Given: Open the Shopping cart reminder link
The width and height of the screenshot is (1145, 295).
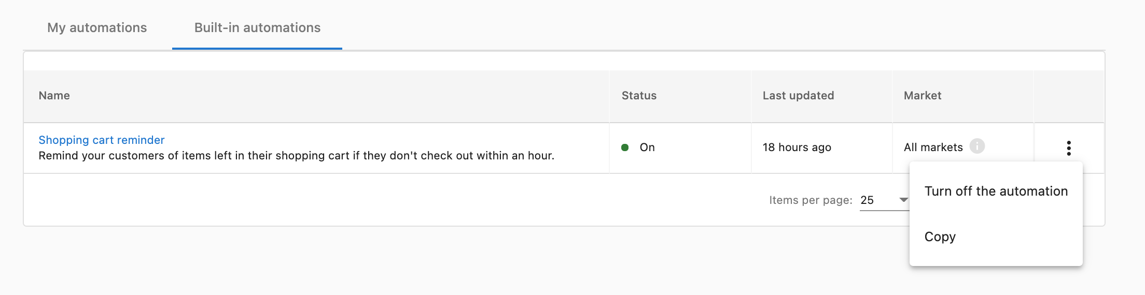Looking at the screenshot, I should coord(102,140).
